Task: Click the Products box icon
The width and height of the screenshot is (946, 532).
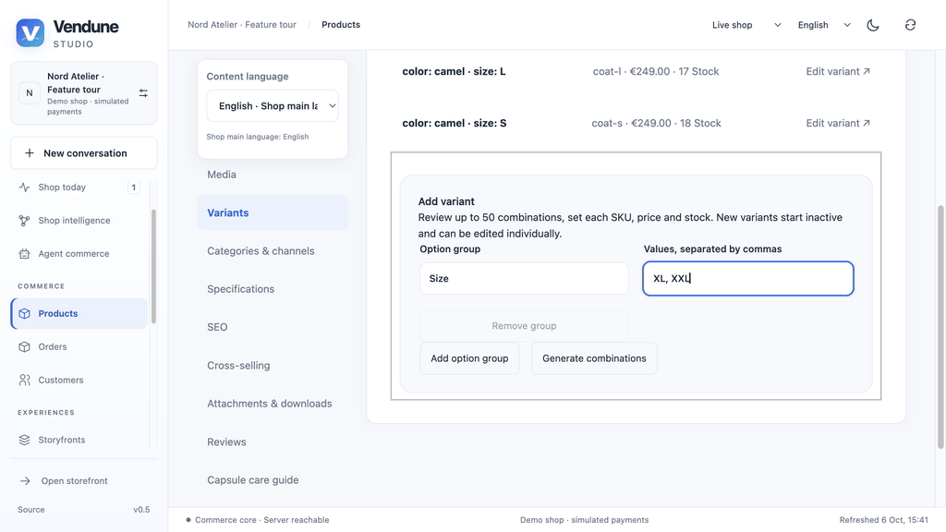Action: [24, 314]
